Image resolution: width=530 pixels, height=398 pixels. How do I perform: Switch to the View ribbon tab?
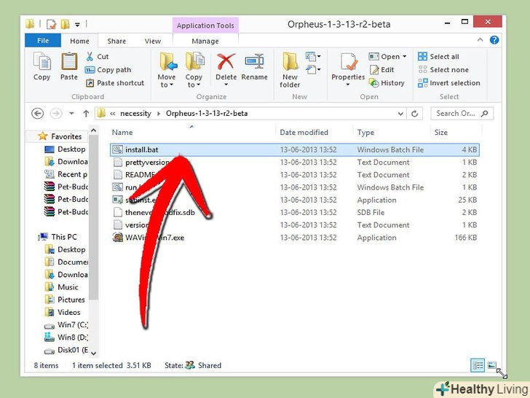[x=151, y=42]
